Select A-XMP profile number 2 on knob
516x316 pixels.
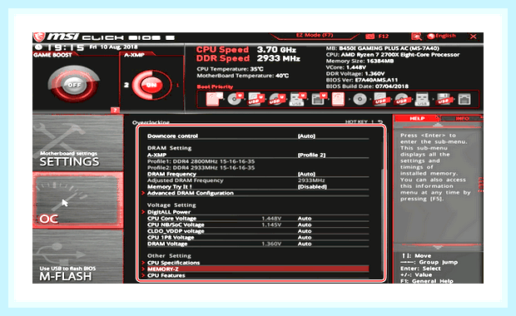[127, 85]
